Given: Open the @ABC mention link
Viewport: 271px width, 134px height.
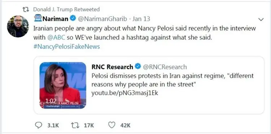Looking at the screenshot, I should [56, 38].
